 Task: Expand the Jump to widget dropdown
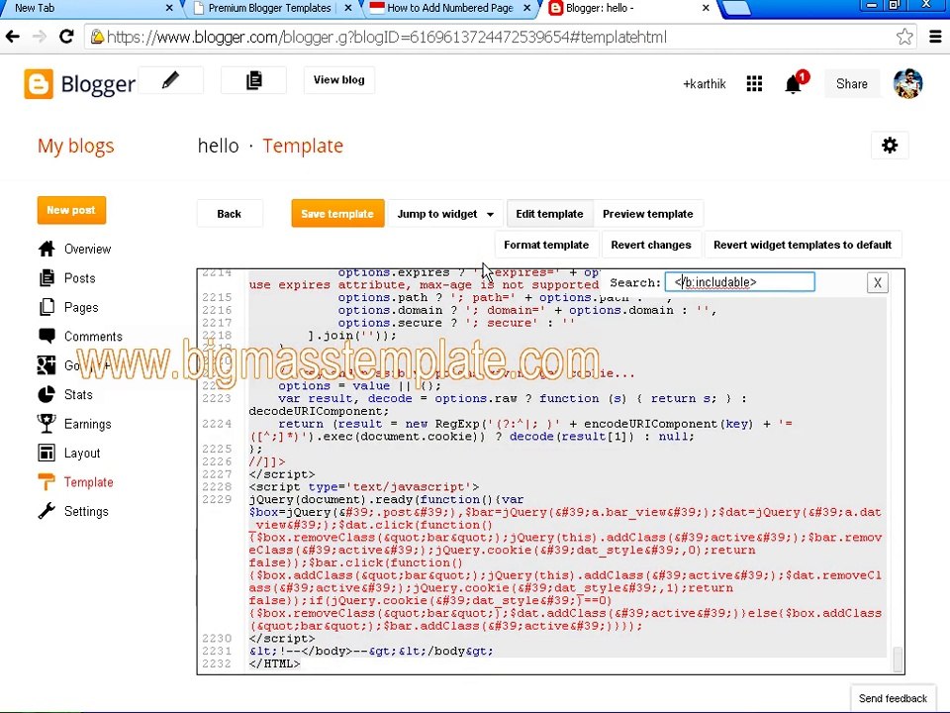click(x=445, y=214)
